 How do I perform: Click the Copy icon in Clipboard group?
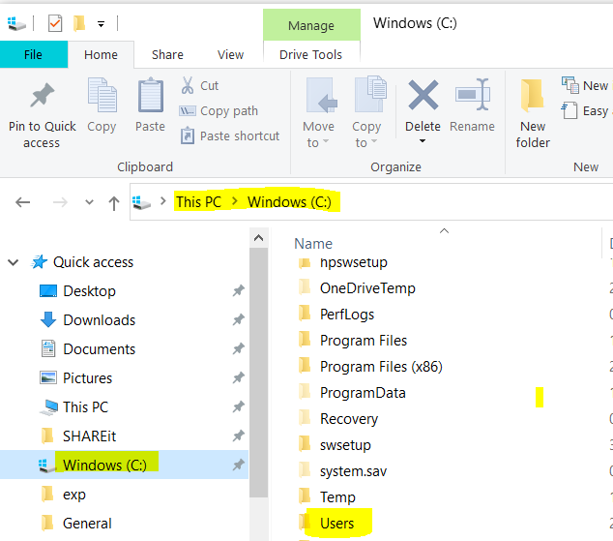[x=102, y=95]
